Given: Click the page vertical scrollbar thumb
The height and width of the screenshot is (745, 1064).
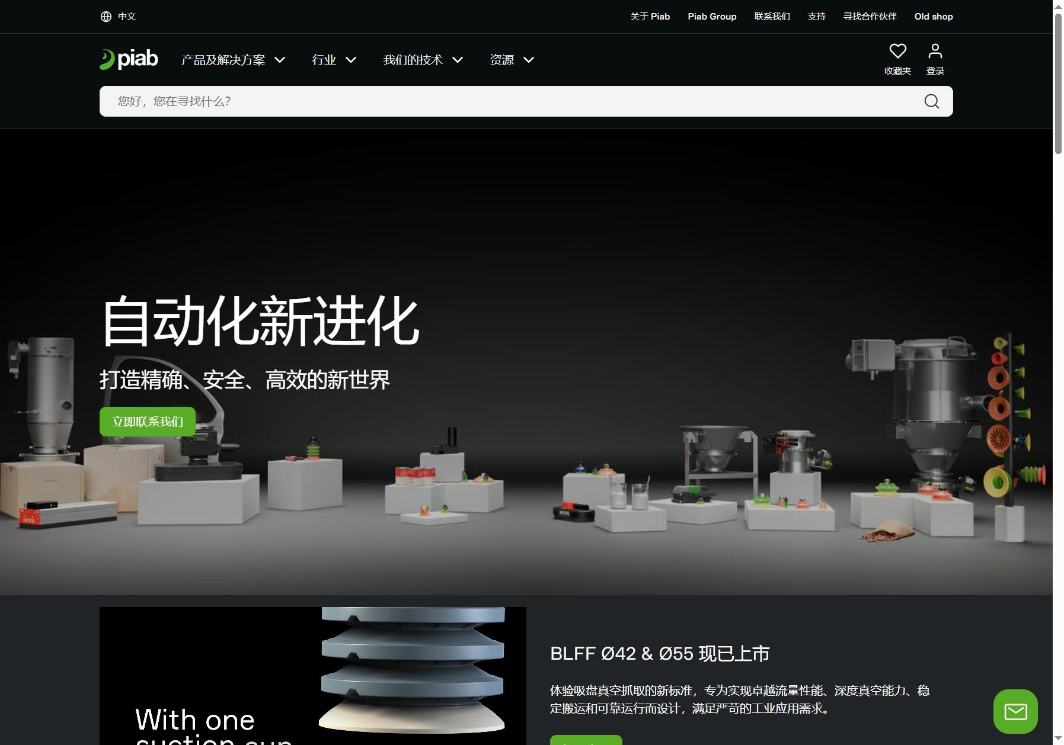Looking at the screenshot, I should click(x=1058, y=83).
